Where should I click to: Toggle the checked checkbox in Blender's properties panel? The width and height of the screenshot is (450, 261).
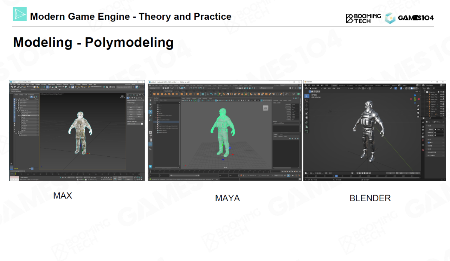click(428, 143)
